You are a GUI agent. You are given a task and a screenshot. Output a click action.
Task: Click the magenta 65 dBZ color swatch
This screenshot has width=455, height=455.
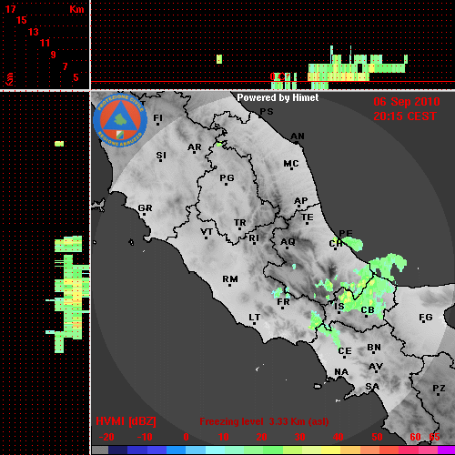[446, 450]
